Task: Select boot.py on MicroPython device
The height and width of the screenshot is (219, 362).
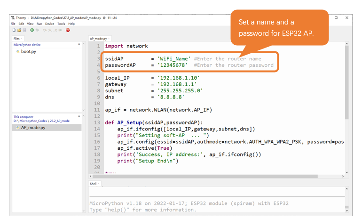Action: [x=29, y=51]
